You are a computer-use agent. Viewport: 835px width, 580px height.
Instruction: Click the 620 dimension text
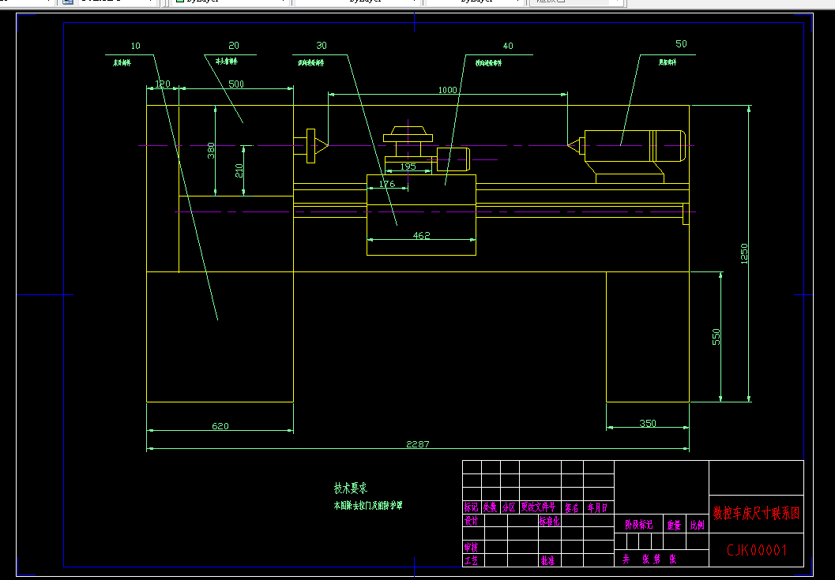(220, 426)
